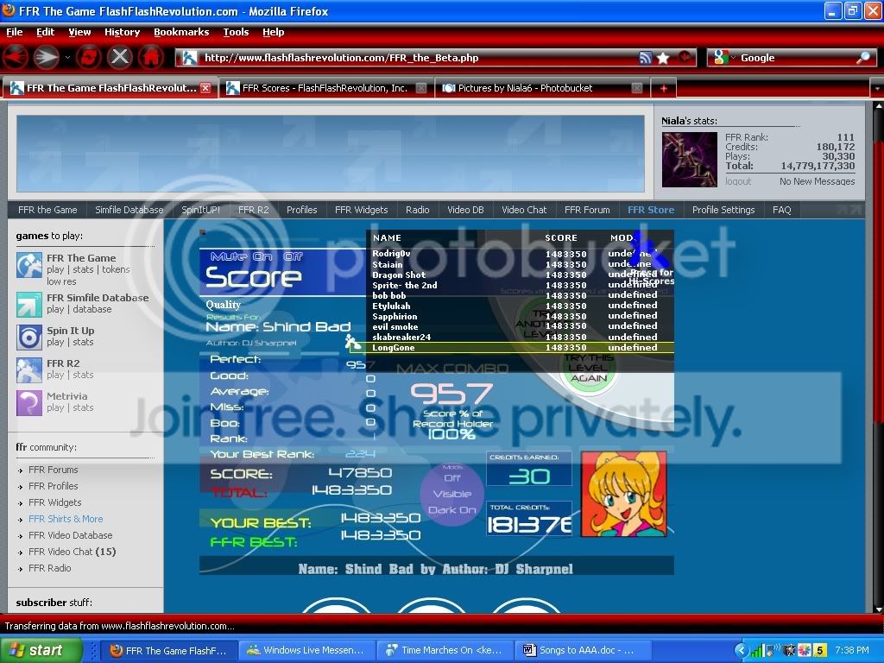Open the Bookmarks menu
Image resolution: width=884 pixels, height=663 pixels.
(x=181, y=32)
